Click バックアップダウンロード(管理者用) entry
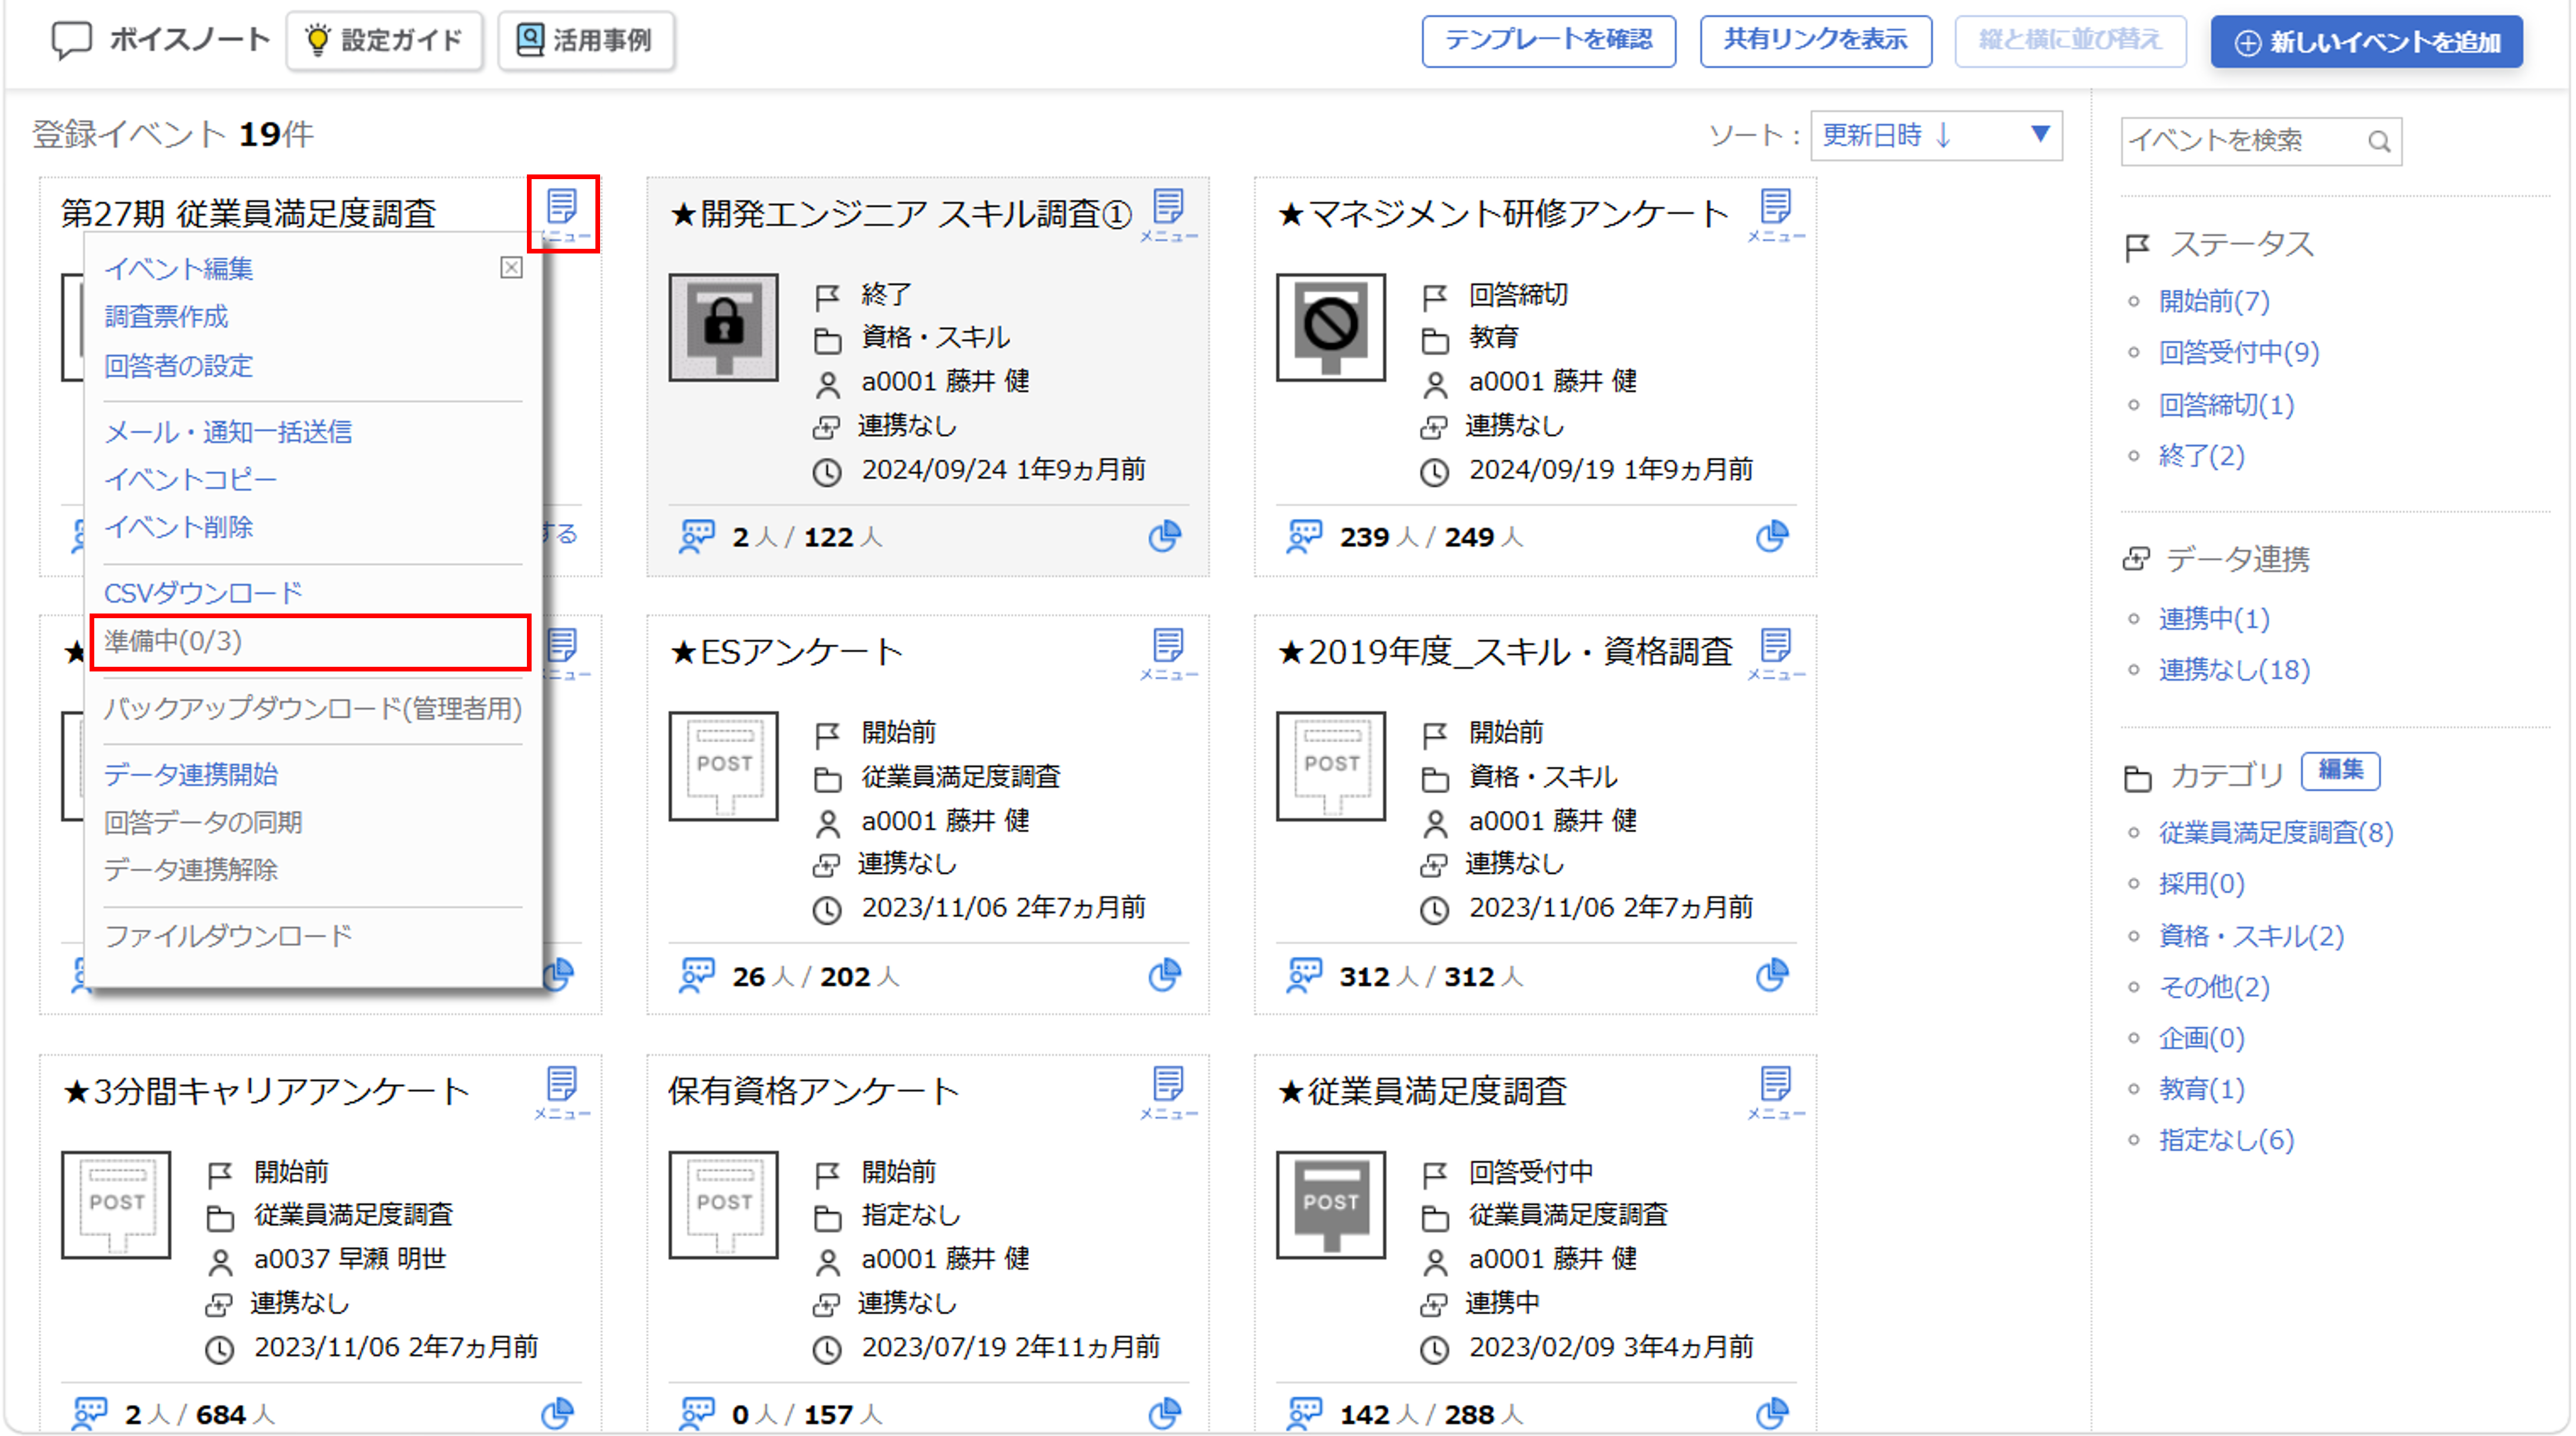Image resolution: width=2576 pixels, height=1436 pixels. 313,708
